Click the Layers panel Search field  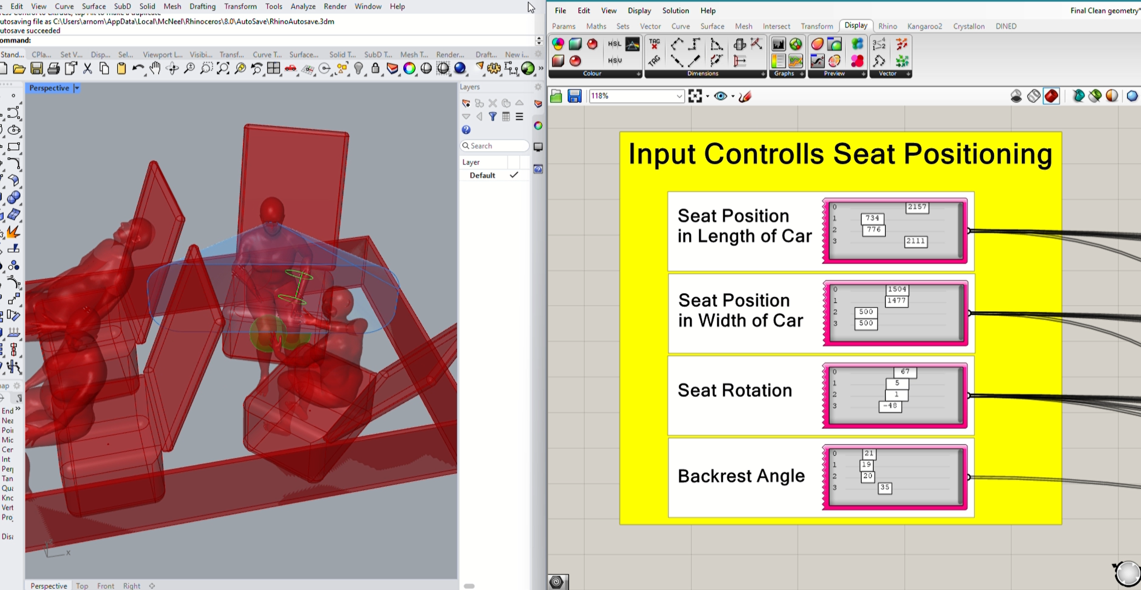tap(495, 146)
